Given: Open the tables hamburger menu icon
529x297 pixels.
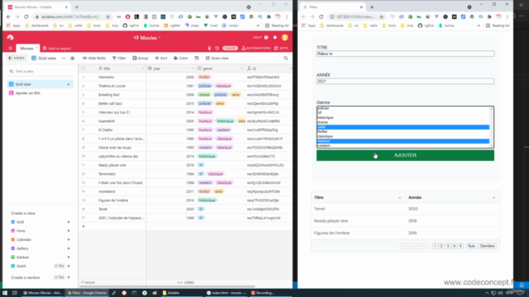Looking at the screenshot, I should (11, 48).
